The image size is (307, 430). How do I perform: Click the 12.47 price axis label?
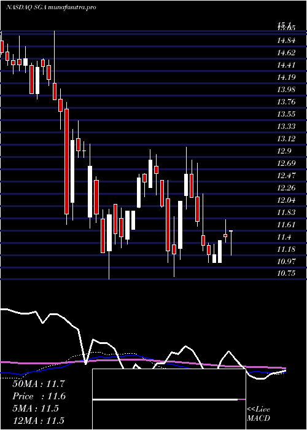[x=286, y=176]
